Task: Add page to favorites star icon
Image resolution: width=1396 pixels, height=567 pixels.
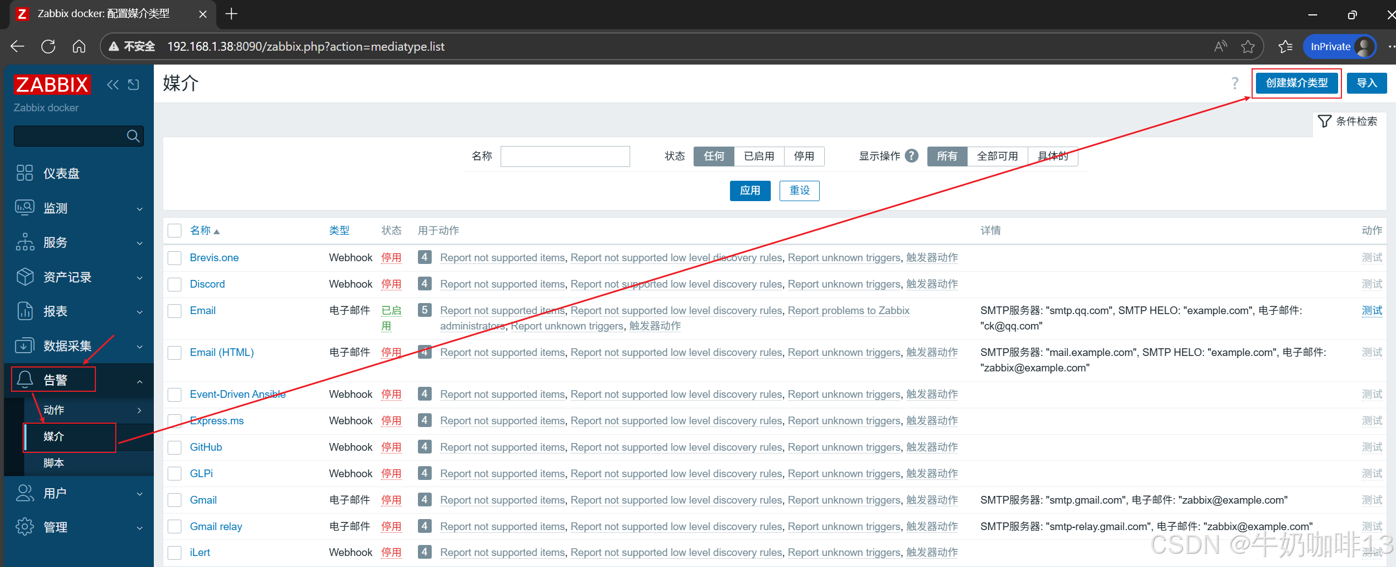Action: (x=1248, y=47)
